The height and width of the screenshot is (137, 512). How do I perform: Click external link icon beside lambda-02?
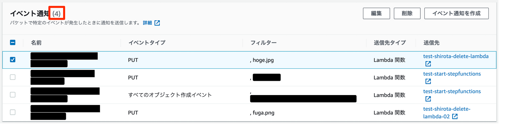455,116
